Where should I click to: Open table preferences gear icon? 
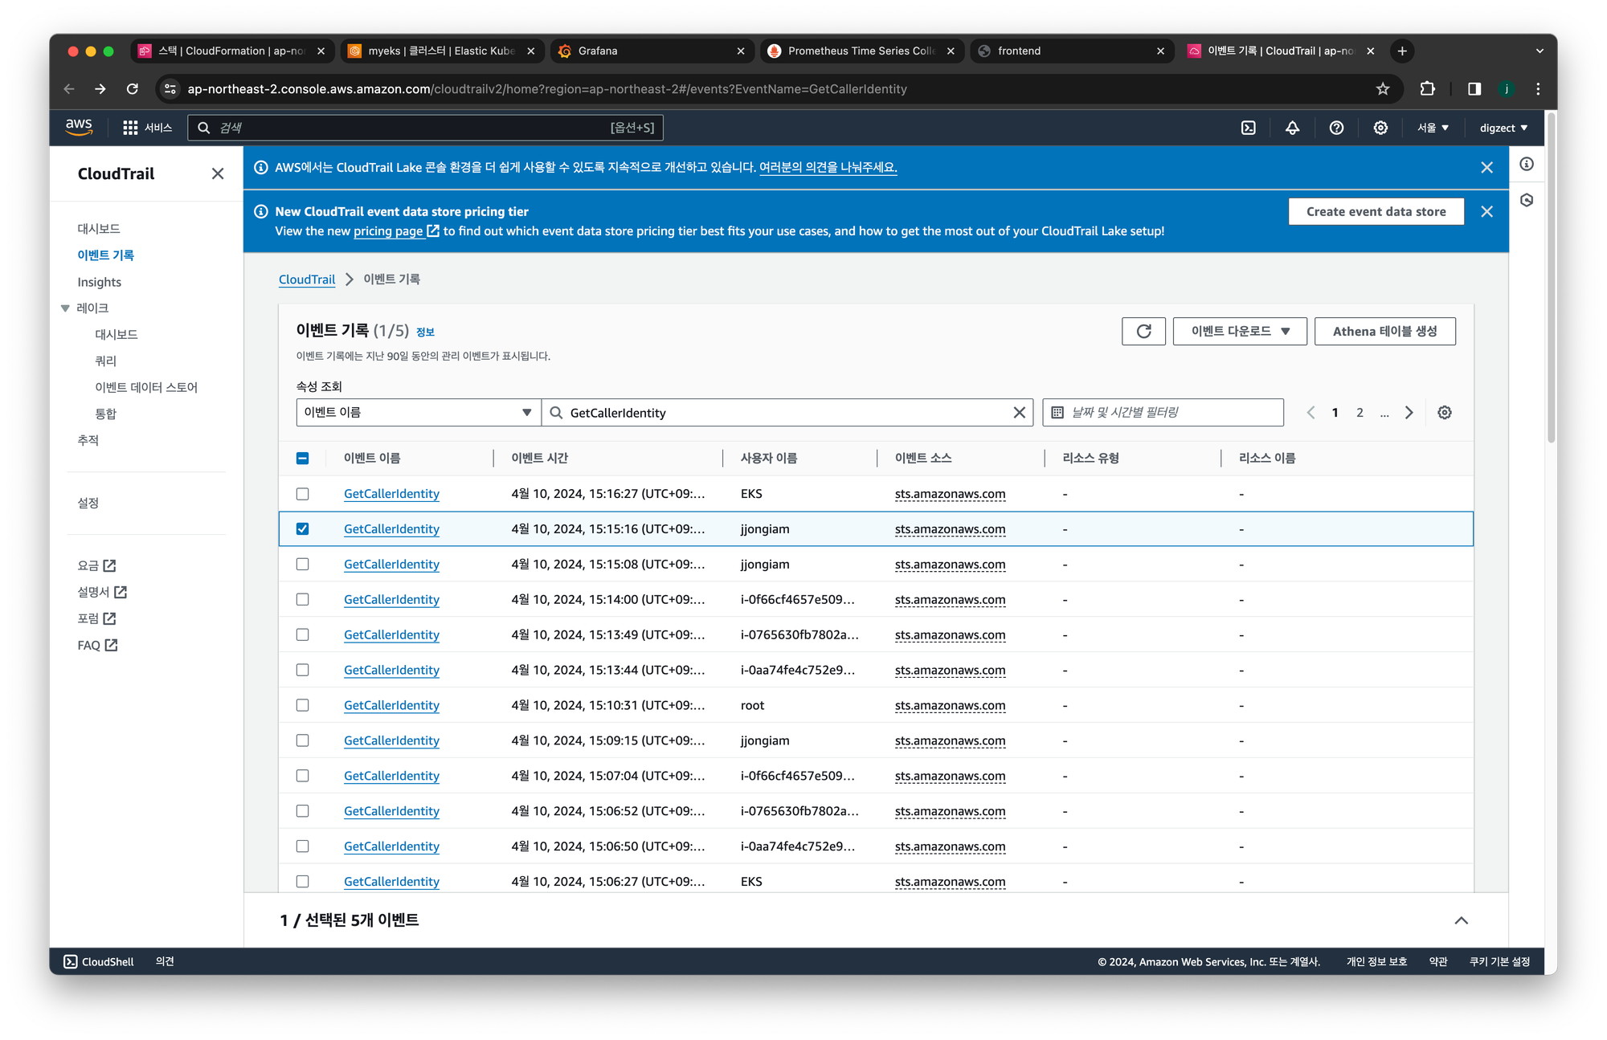coord(1445,412)
